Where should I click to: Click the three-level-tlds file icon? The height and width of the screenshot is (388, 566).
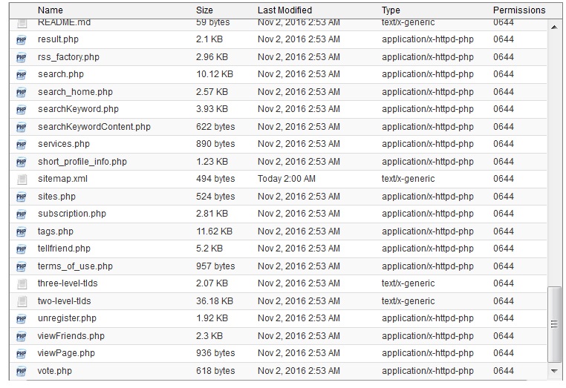tap(21, 283)
